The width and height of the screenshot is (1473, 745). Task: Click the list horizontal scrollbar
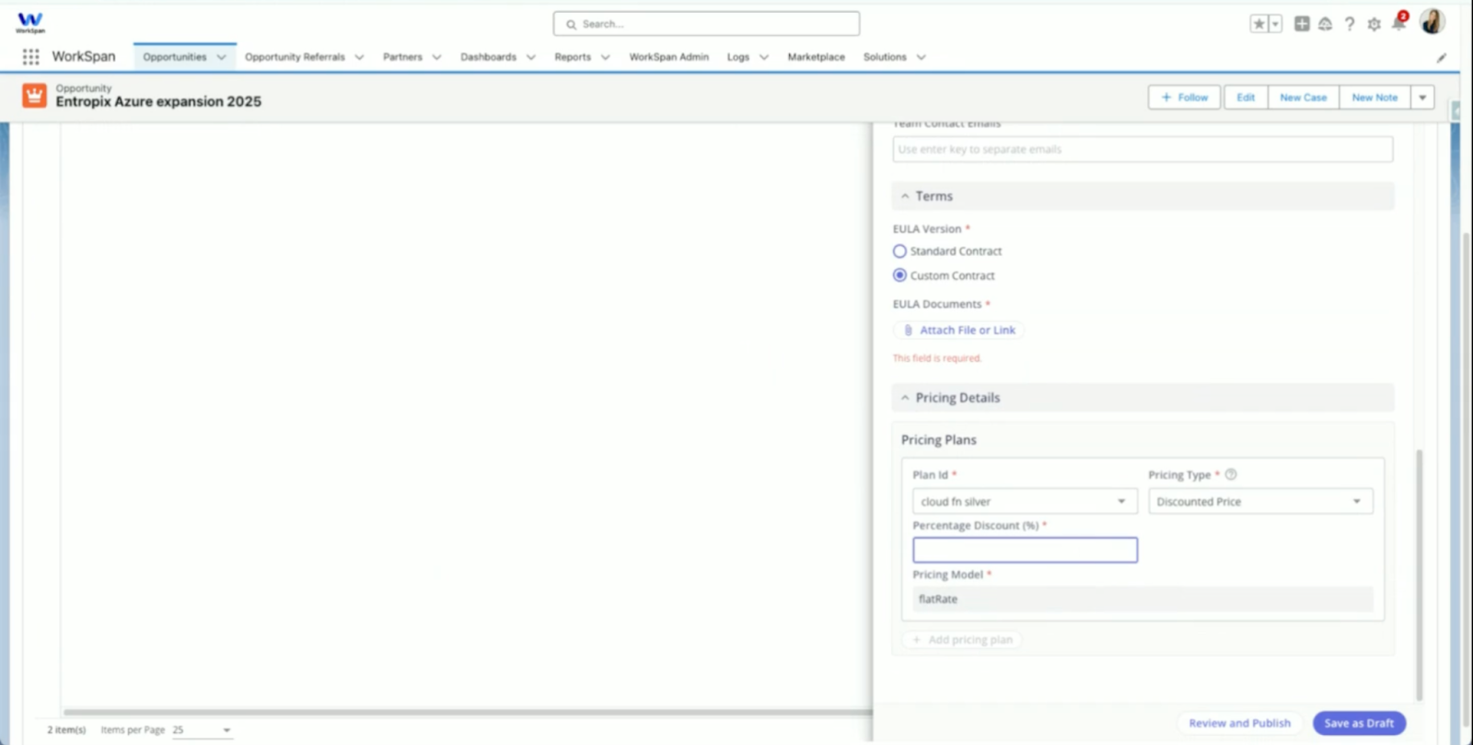(468, 712)
